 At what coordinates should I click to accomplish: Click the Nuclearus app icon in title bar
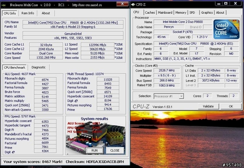pyautogui.click(x=3, y=5)
